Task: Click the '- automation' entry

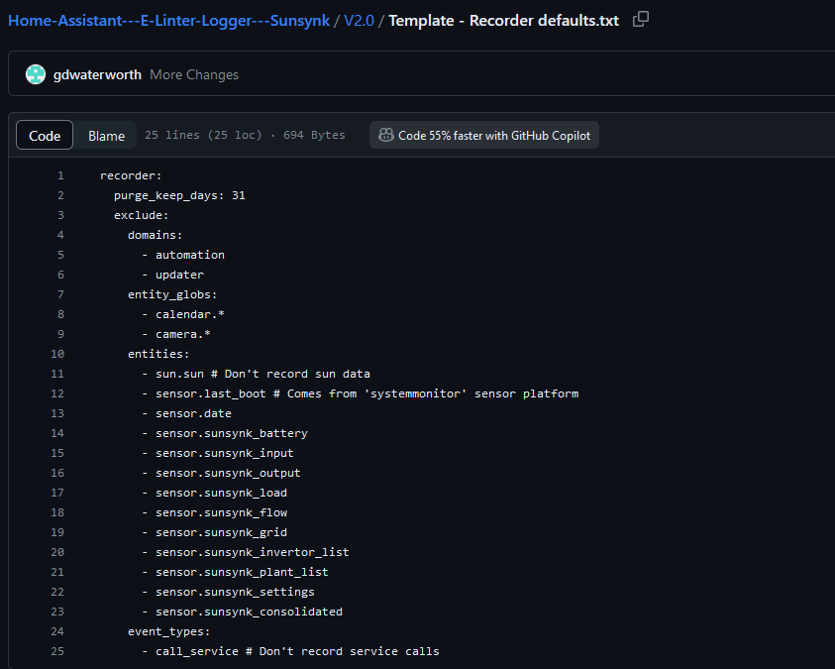Action: coord(183,255)
